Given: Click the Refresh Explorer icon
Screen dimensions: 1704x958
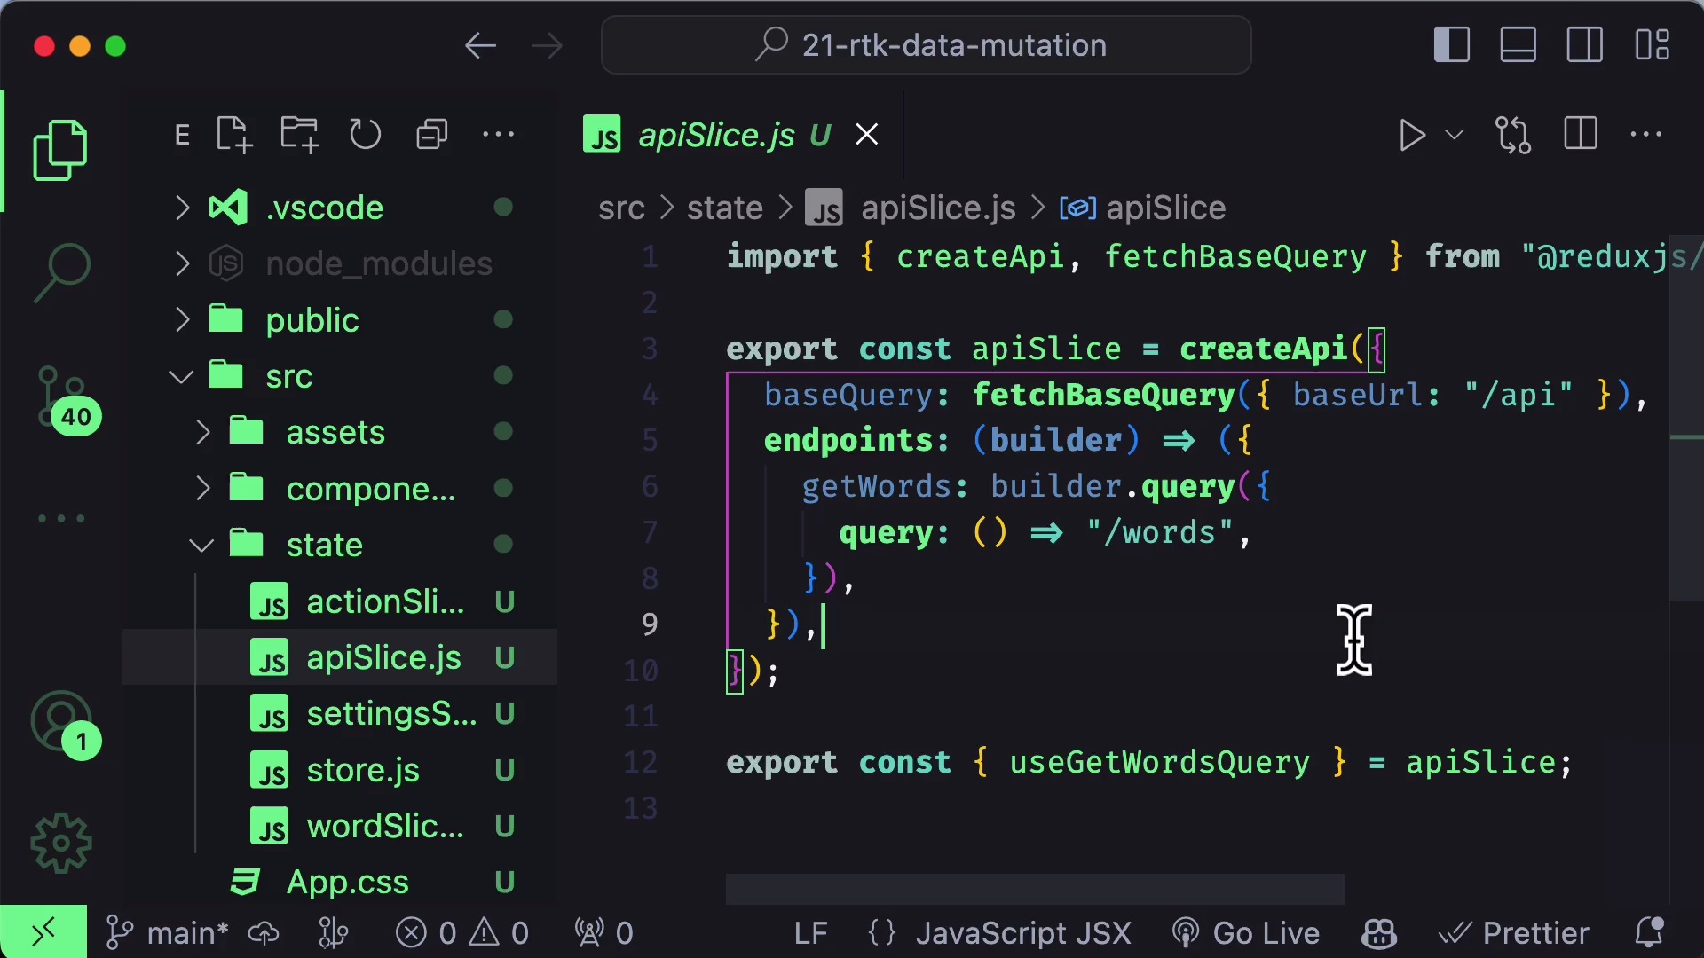Looking at the screenshot, I should [365, 134].
